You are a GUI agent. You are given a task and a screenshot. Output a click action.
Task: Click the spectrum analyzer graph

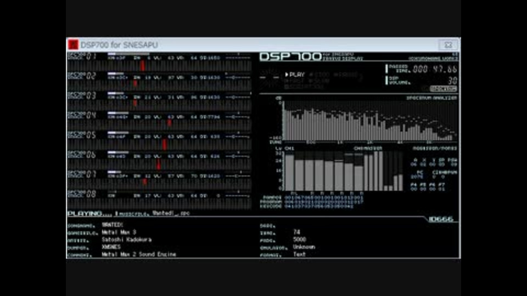[x=369, y=121]
